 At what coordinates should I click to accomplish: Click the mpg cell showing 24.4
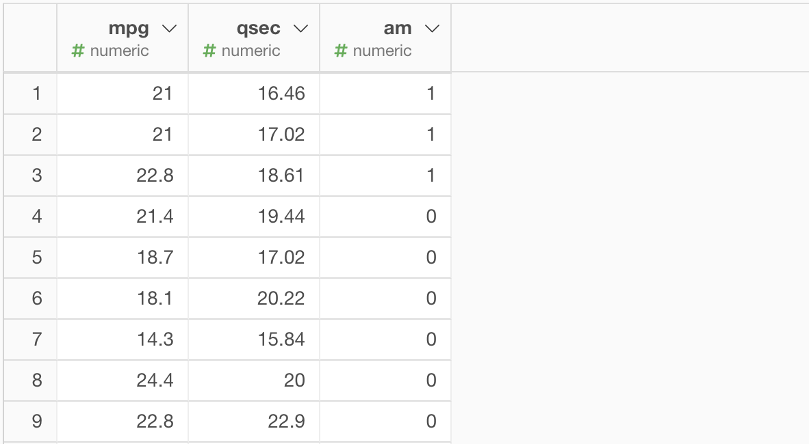[x=155, y=380]
